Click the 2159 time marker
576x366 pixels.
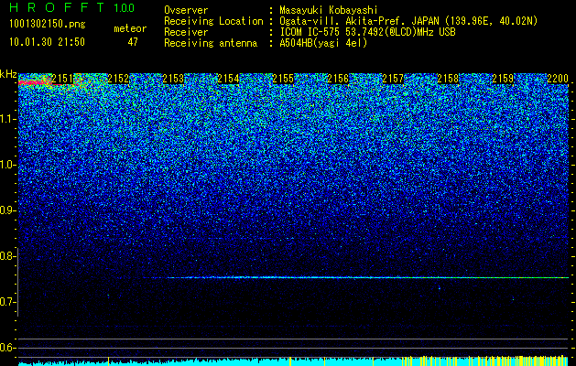[x=503, y=79]
